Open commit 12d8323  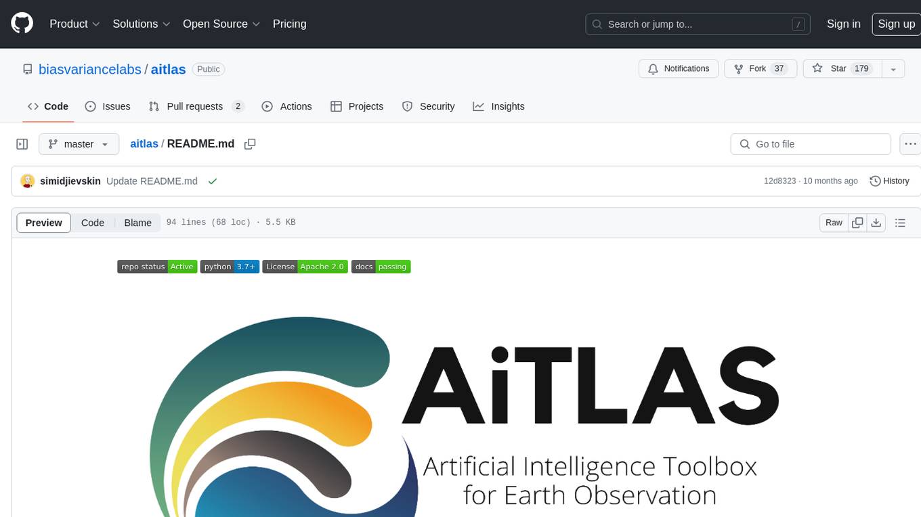(779, 181)
